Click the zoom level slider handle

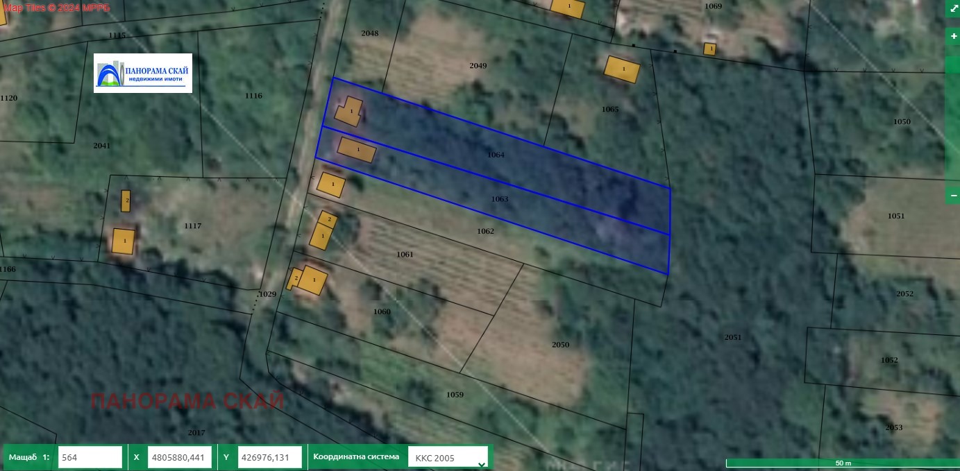[x=952, y=65]
